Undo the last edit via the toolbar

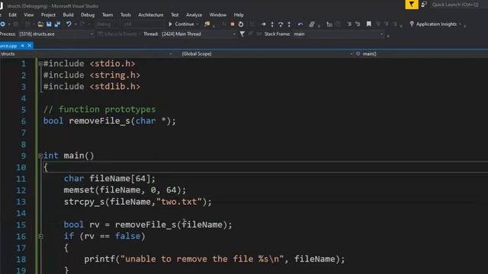pos(69,24)
